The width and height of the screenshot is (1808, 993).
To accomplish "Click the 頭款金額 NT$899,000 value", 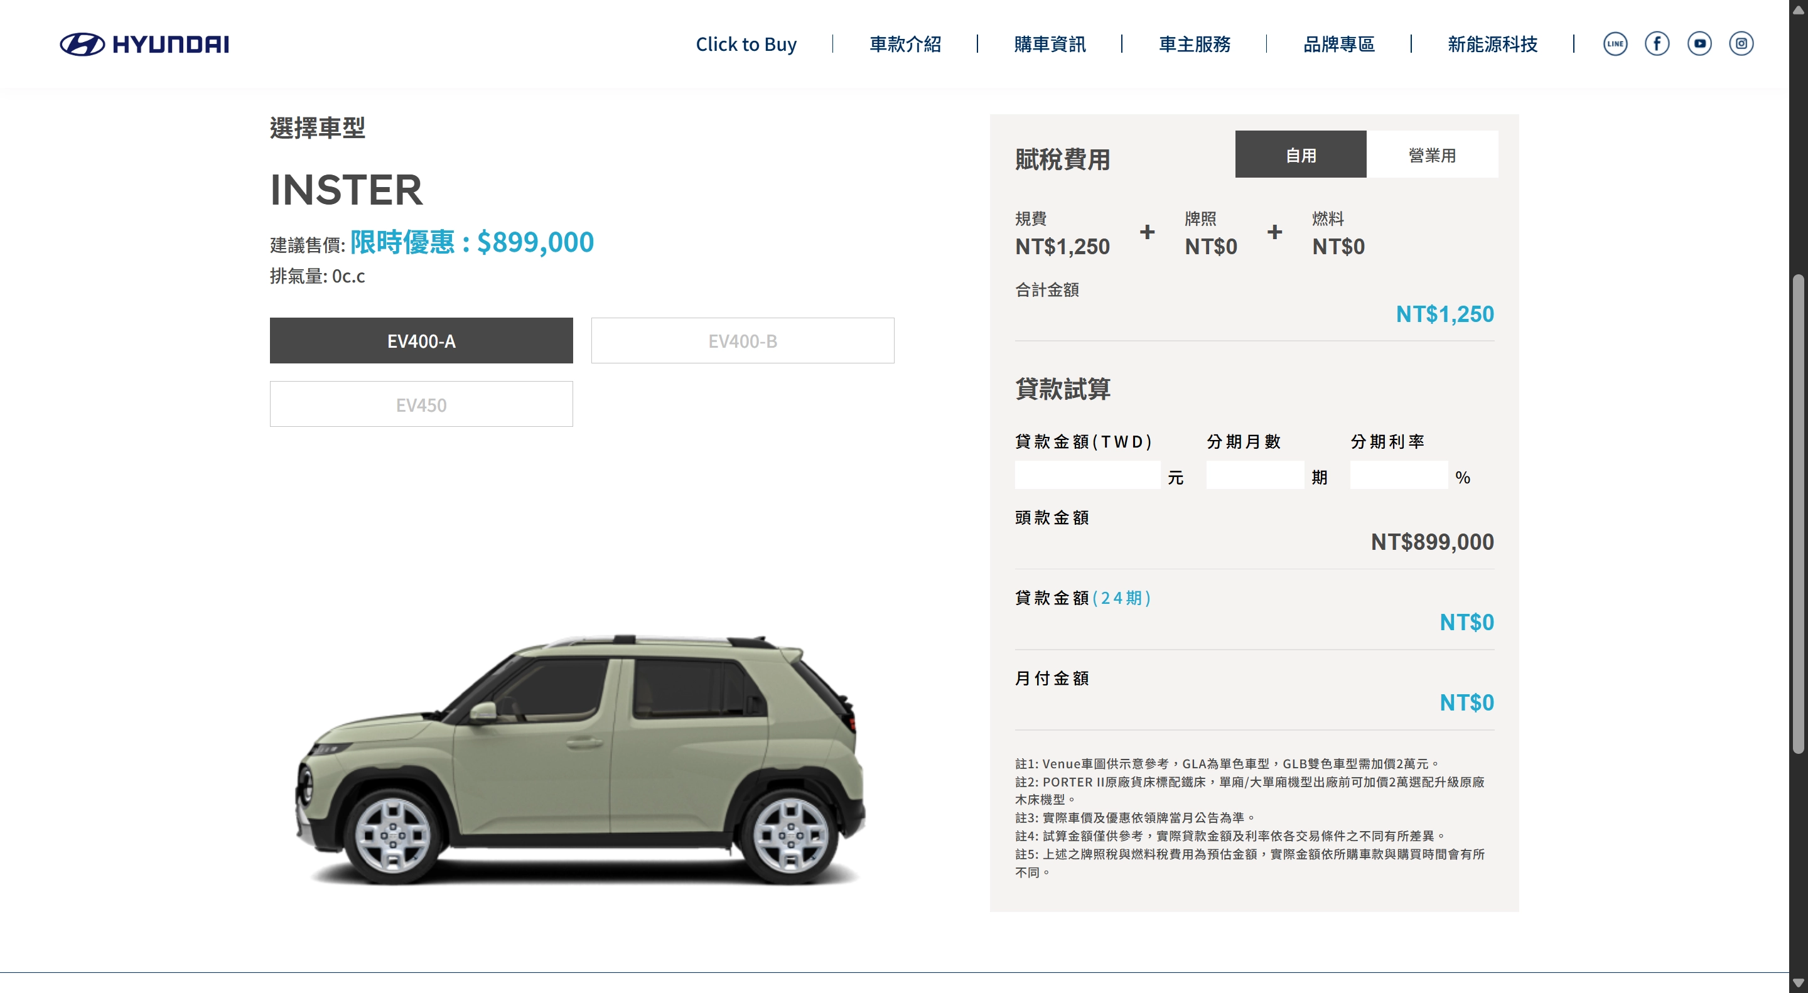I will coord(1432,542).
